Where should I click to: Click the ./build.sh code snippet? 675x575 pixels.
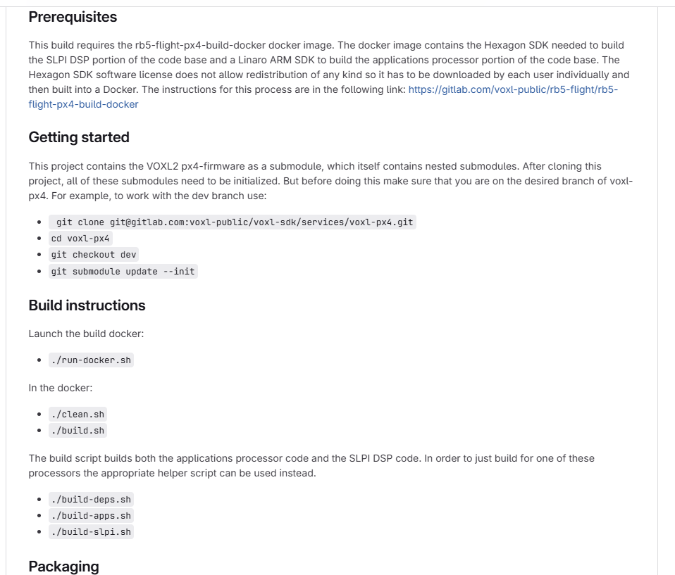click(78, 430)
